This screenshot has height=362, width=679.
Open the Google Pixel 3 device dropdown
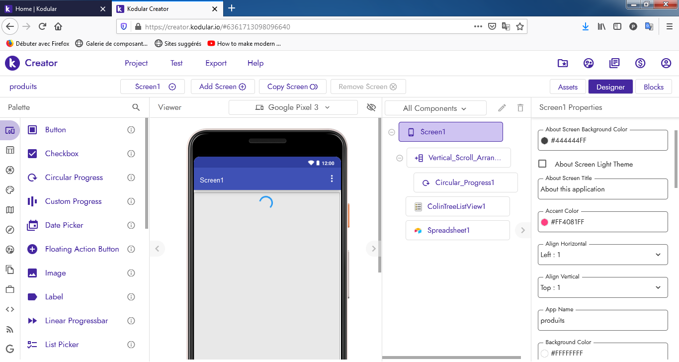tap(293, 107)
